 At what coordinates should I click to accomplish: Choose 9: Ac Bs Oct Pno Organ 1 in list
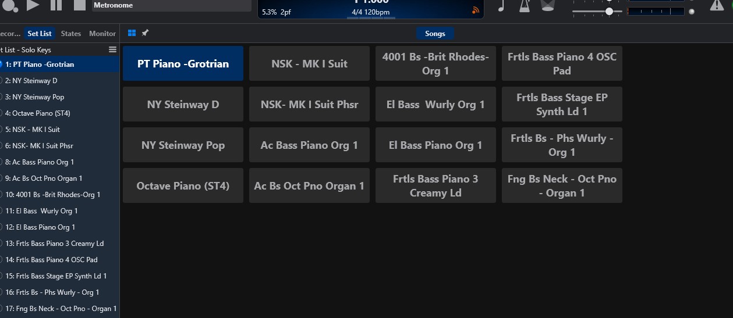point(59,178)
